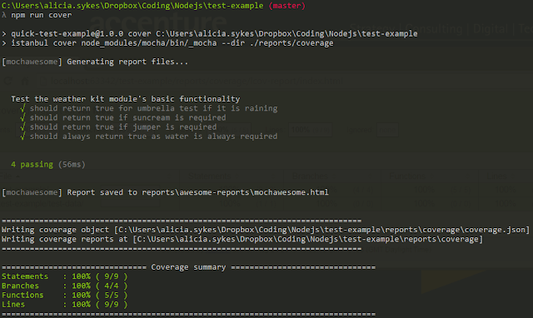Click the faint 'Branches' column header in browser
The width and height of the screenshot is (533, 318).
point(310,176)
